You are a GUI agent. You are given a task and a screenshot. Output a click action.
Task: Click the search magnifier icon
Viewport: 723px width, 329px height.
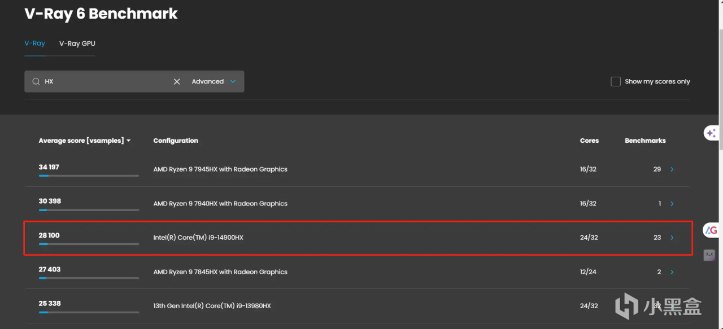click(x=36, y=81)
